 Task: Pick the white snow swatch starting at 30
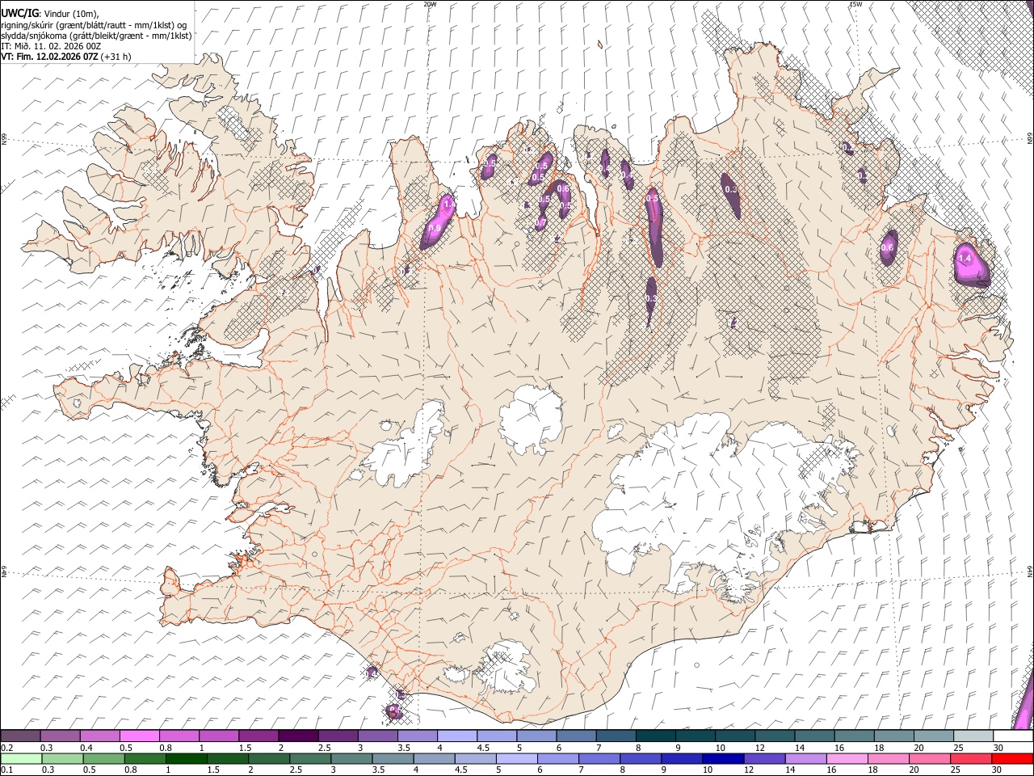tap(1013, 736)
